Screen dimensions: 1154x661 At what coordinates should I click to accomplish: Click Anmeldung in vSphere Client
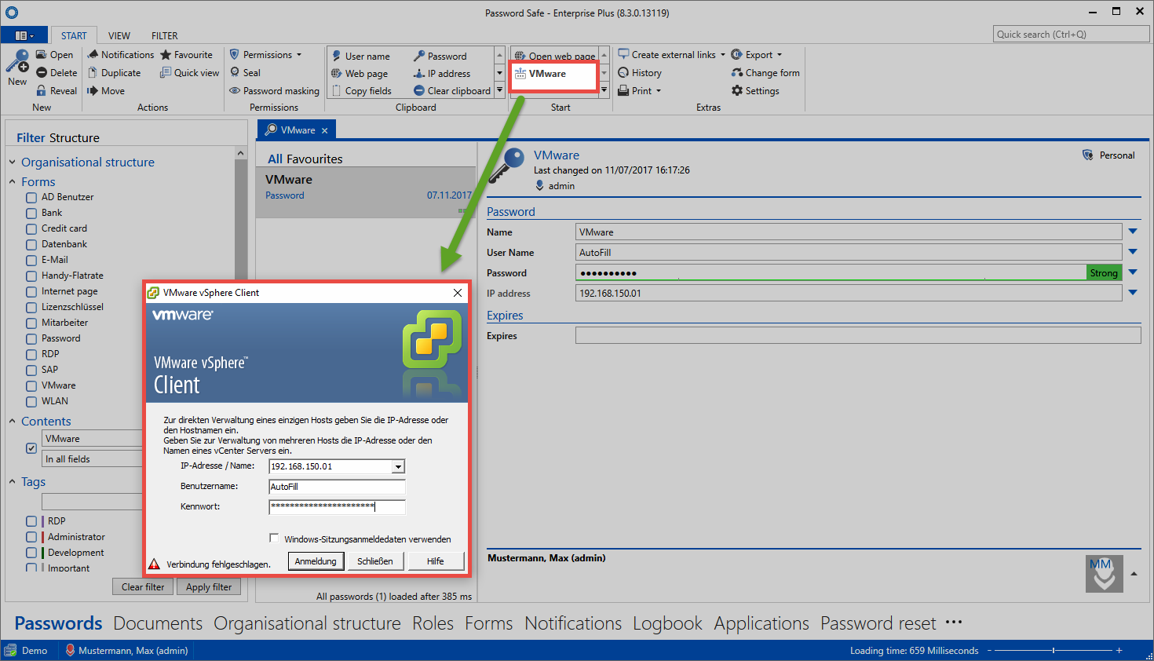[x=316, y=561]
